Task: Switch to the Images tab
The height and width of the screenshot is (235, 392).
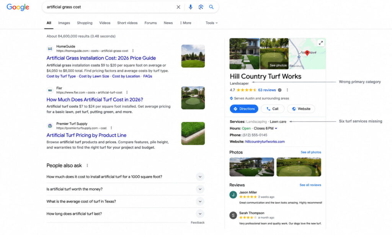Action: point(64,23)
